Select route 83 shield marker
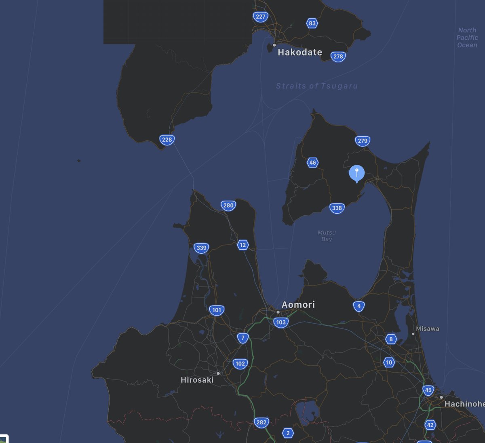This screenshot has width=485, height=443. coord(312,23)
